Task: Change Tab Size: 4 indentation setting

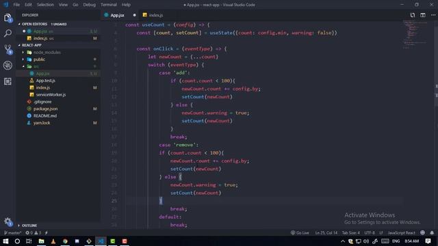Action: (x=351, y=232)
